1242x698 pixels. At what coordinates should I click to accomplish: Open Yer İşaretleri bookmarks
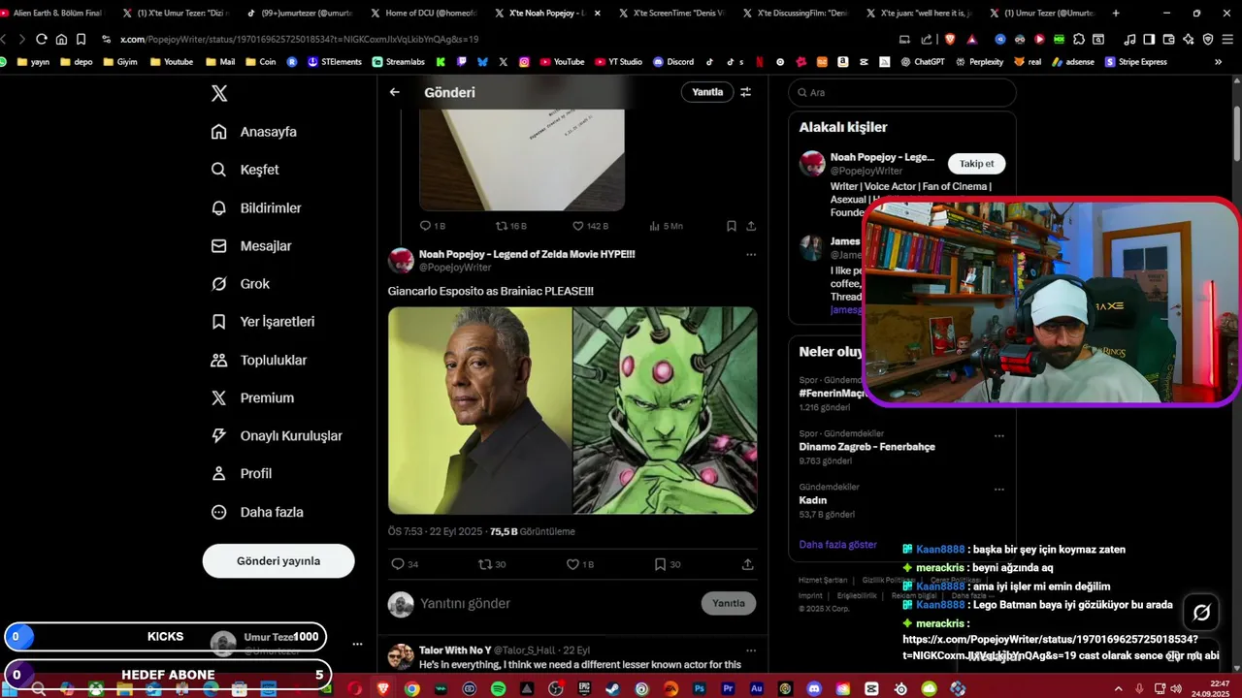tap(263, 321)
